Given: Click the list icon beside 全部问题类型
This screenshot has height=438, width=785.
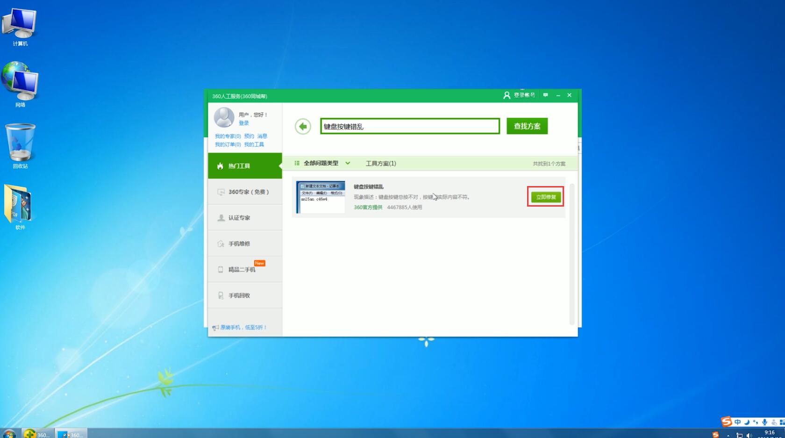Looking at the screenshot, I should coord(297,163).
